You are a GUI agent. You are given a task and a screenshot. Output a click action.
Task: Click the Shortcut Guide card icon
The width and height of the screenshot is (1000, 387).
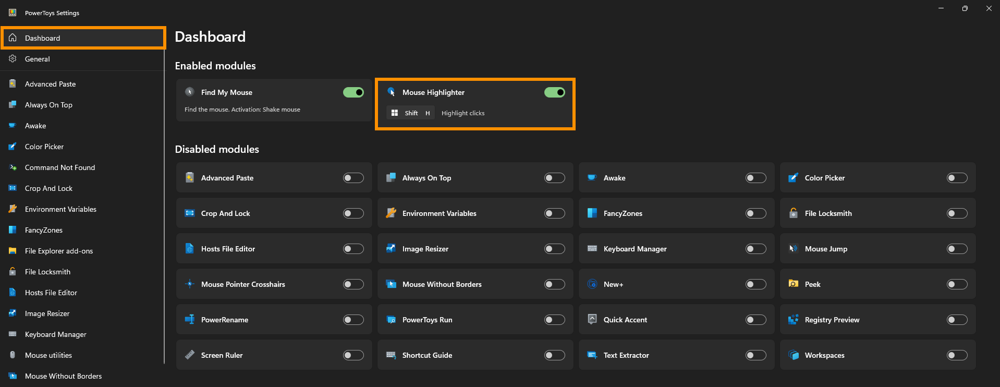pyautogui.click(x=391, y=355)
